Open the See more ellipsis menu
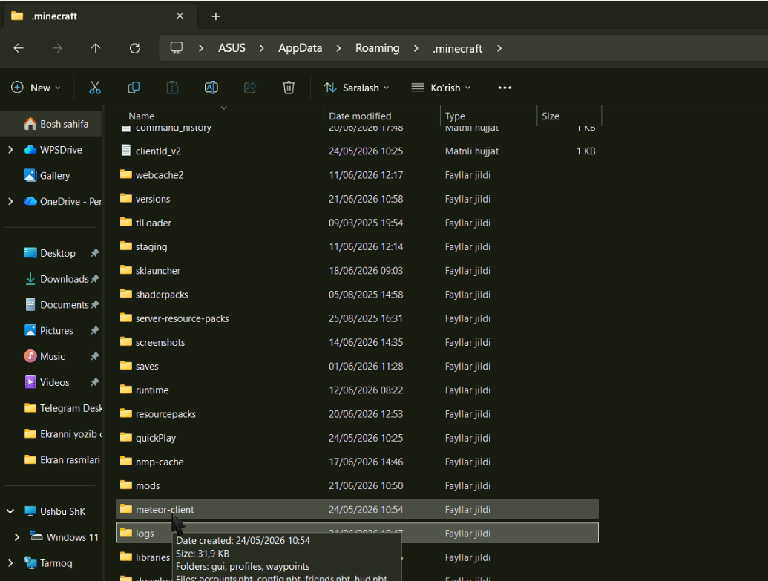This screenshot has height=581, width=768. coord(505,88)
